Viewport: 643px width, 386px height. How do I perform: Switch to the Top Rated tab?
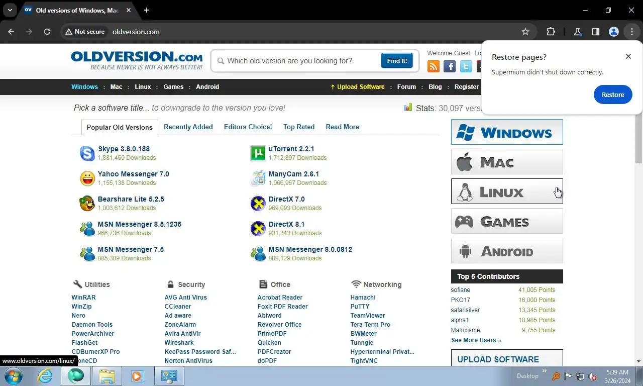(299, 127)
